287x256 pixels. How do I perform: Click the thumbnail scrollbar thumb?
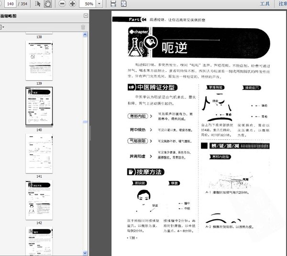tap(85, 122)
